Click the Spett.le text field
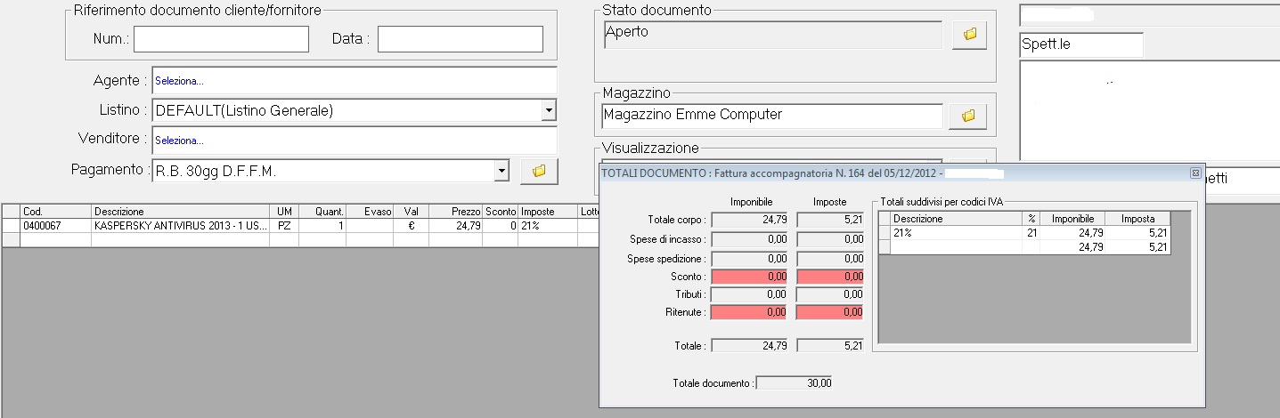This screenshot has height=418, width=1280. point(1080,44)
